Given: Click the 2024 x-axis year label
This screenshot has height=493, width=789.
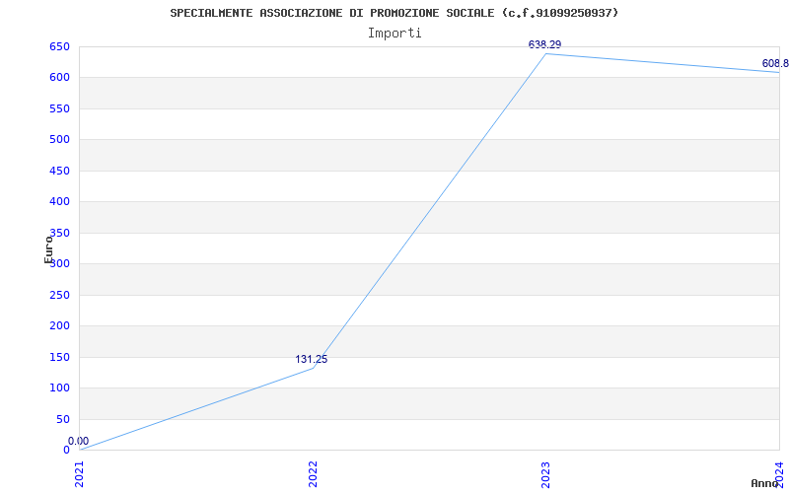Looking at the screenshot, I should click(779, 474).
